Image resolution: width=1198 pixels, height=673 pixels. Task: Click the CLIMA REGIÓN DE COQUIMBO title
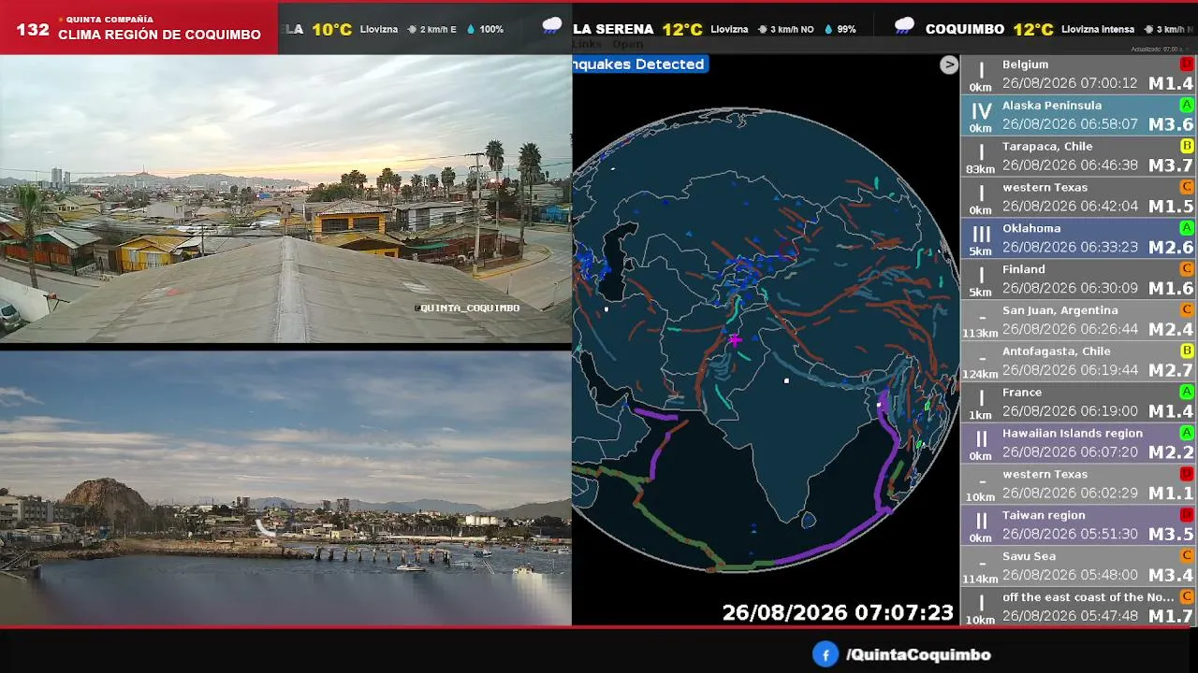point(159,35)
